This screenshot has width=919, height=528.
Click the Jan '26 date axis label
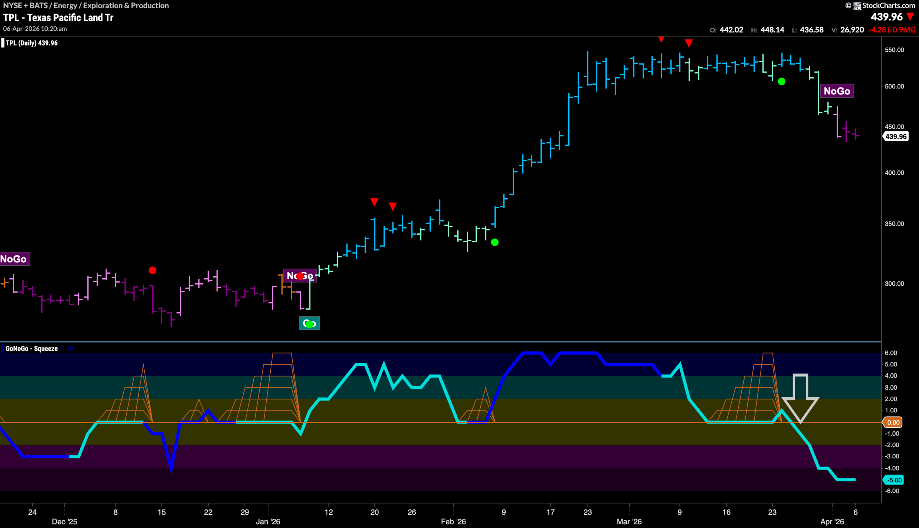(x=268, y=522)
